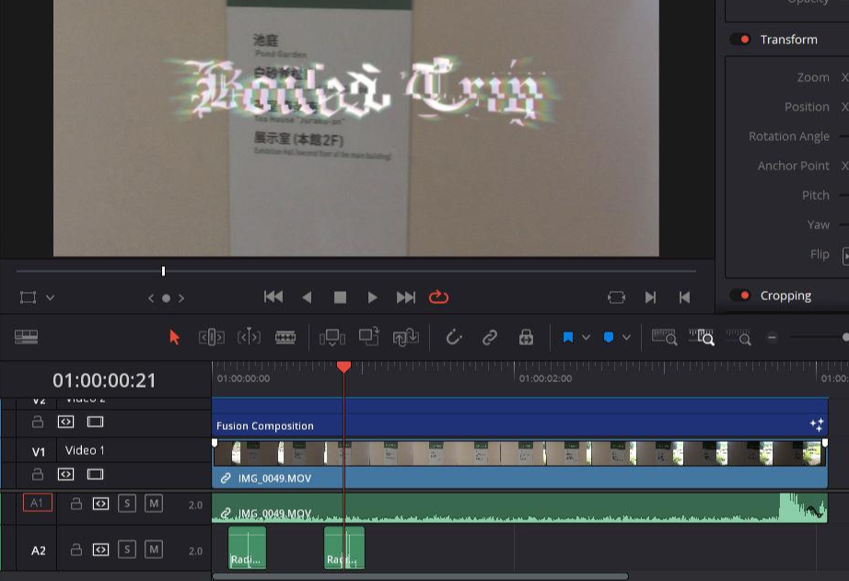The width and height of the screenshot is (849, 581).
Task: Click Match Frame icon below viewer
Action: click(616, 297)
